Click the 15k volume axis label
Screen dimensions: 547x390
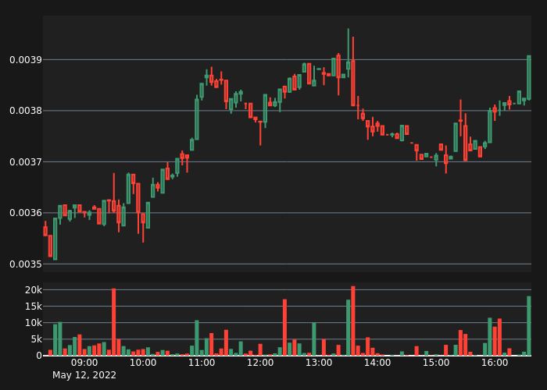pyautogui.click(x=34, y=306)
